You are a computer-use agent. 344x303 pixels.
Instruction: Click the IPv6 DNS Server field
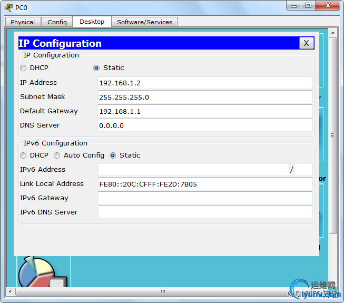tap(205, 212)
